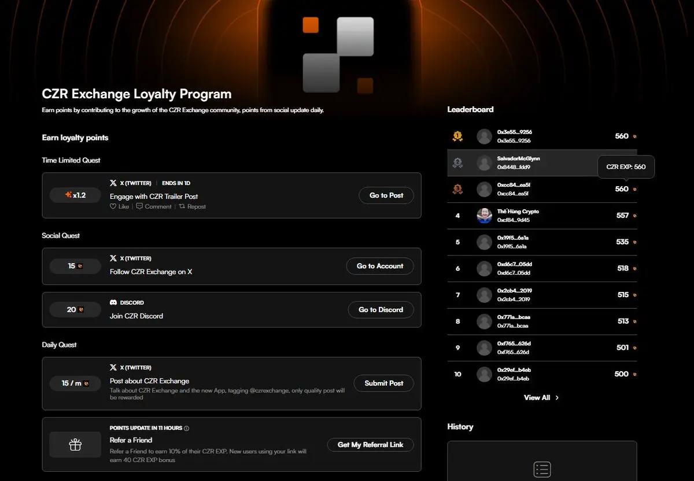Open the Go to Account button
The width and height of the screenshot is (694, 481).
point(380,266)
